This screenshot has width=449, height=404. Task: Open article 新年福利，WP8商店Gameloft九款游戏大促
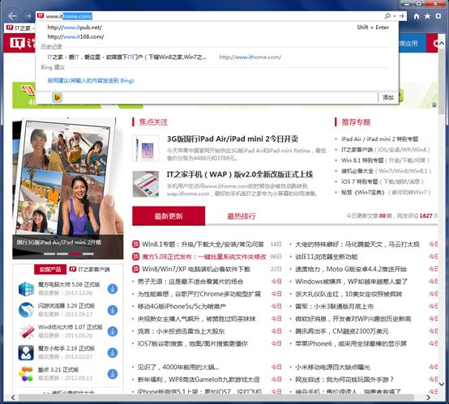click(199, 380)
